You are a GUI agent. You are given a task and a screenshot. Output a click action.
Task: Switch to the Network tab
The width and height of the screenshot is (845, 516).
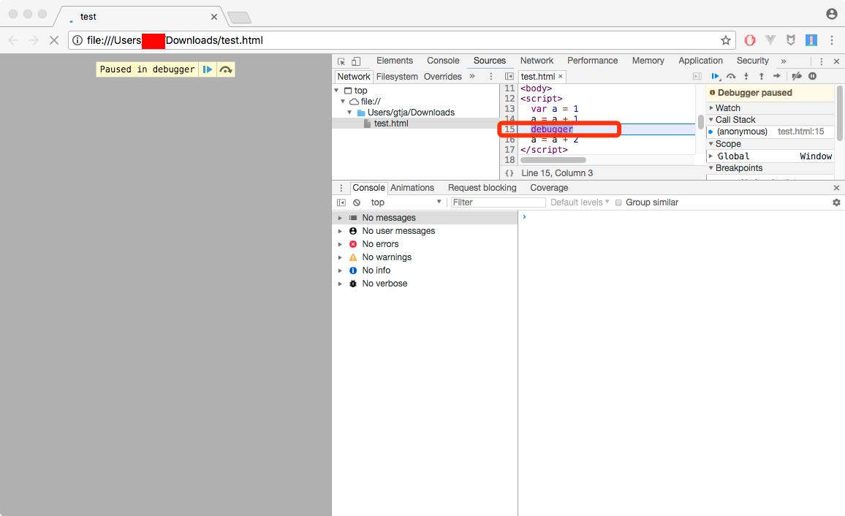pyautogui.click(x=537, y=61)
